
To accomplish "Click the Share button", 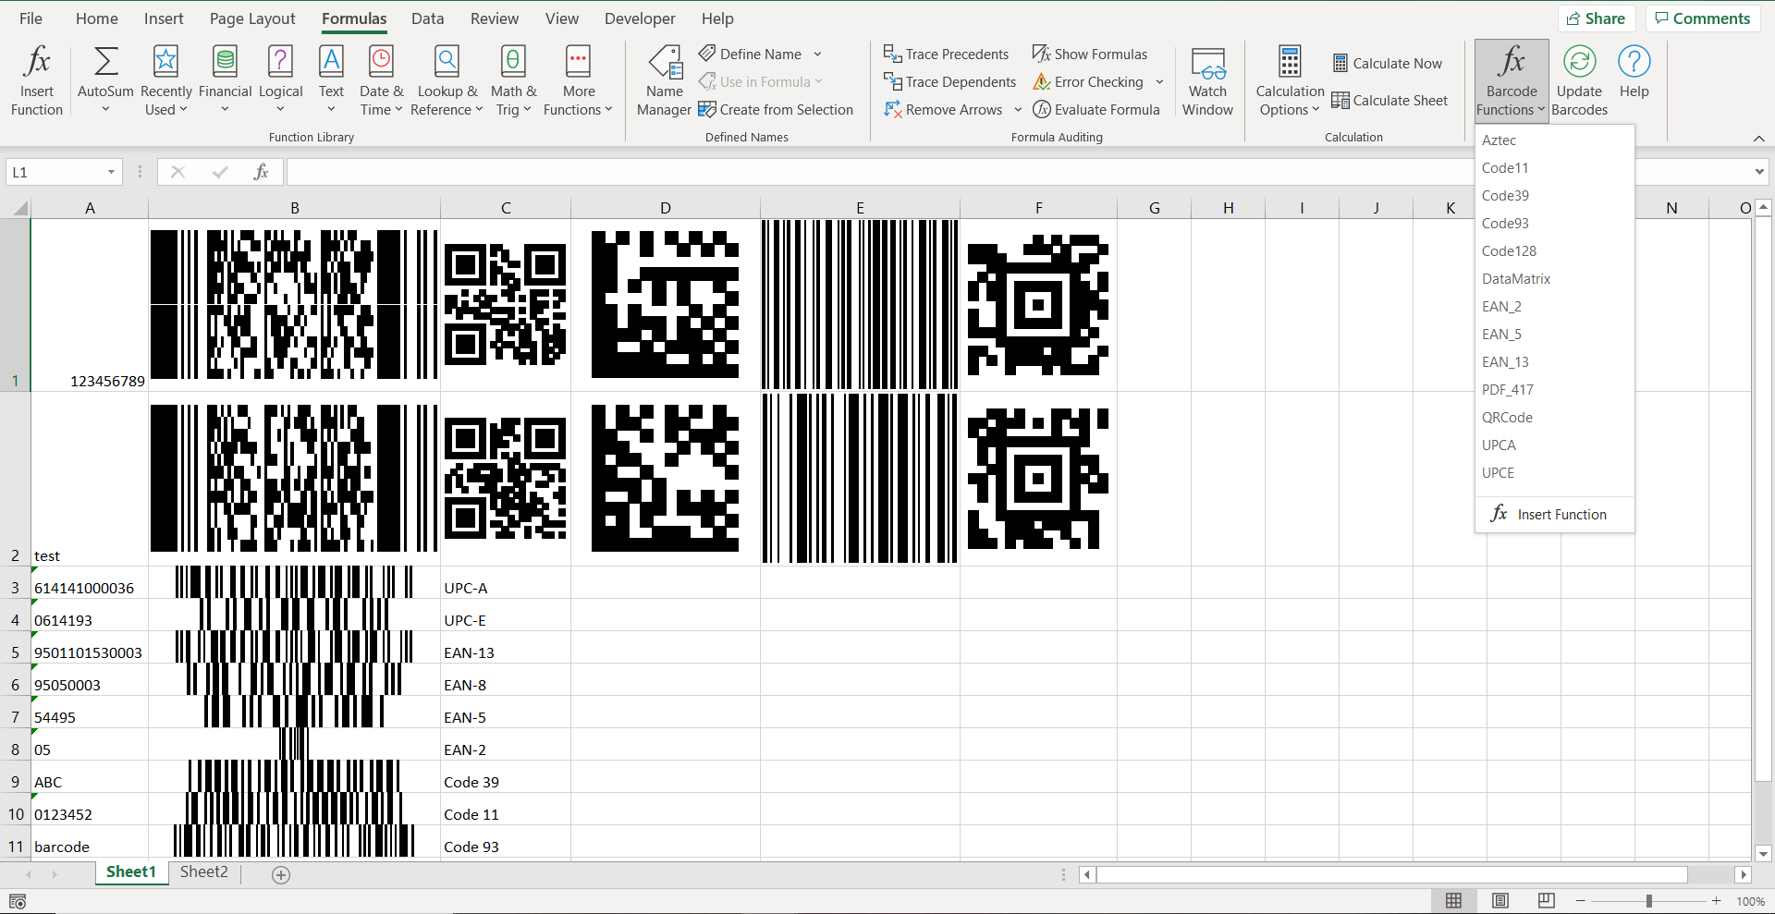I will (1597, 18).
